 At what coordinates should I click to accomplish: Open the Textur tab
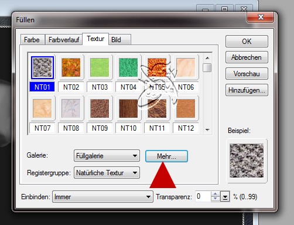pyautogui.click(x=95, y=39)
